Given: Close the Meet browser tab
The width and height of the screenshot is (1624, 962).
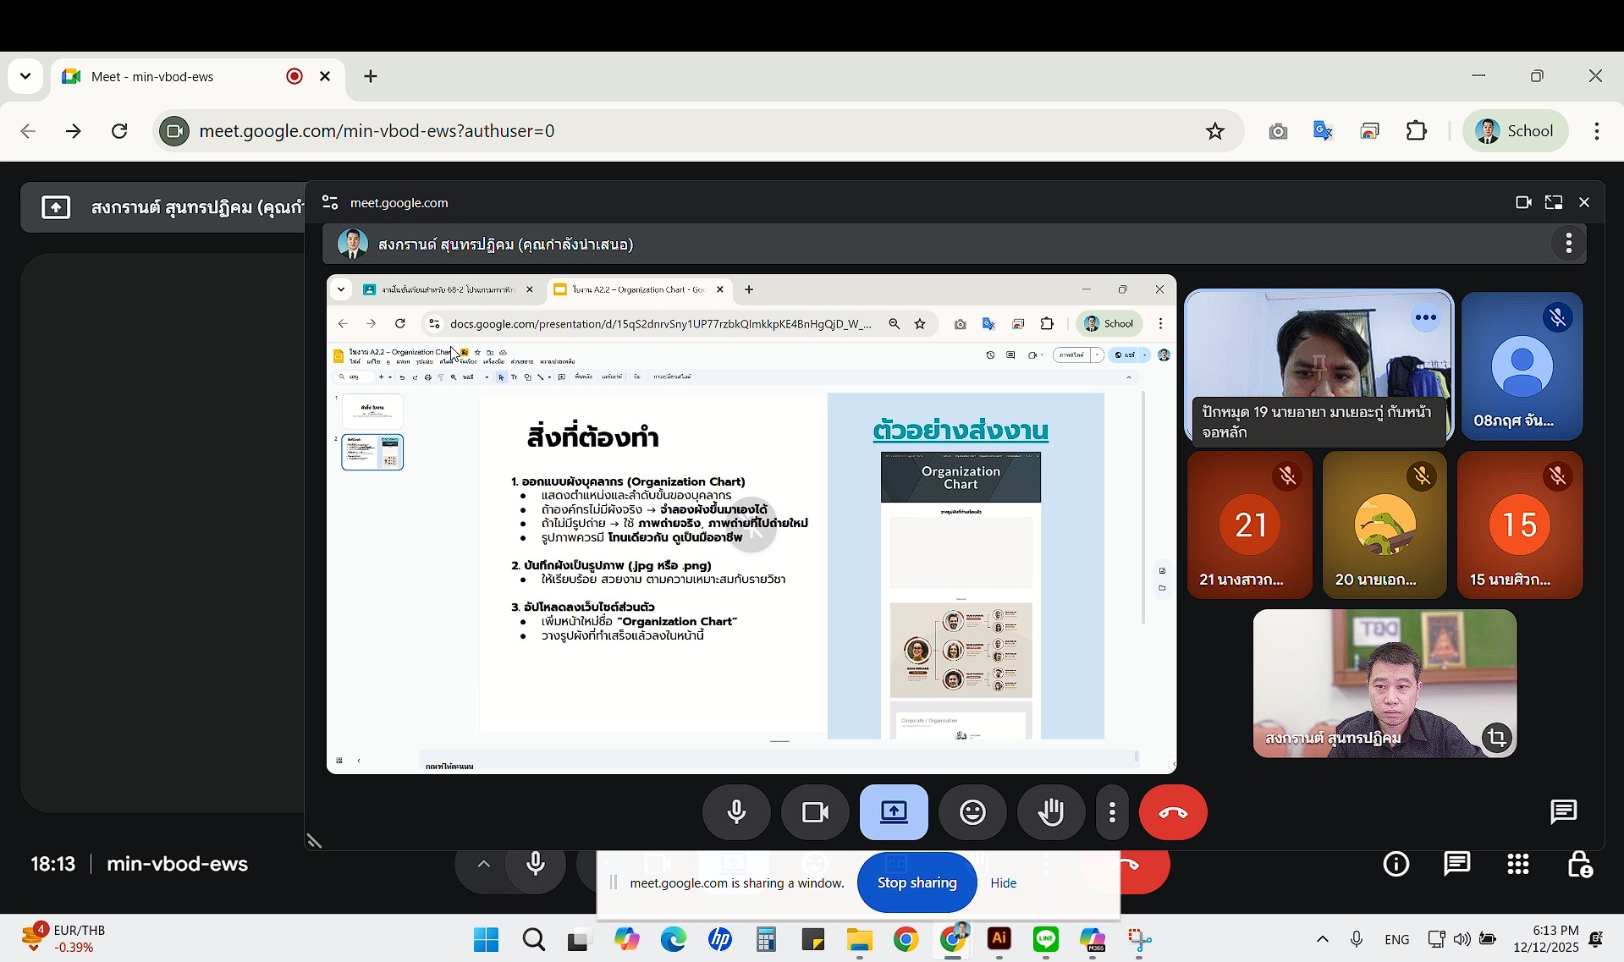Looking at the screenshot, I should (x=325, y=76).
